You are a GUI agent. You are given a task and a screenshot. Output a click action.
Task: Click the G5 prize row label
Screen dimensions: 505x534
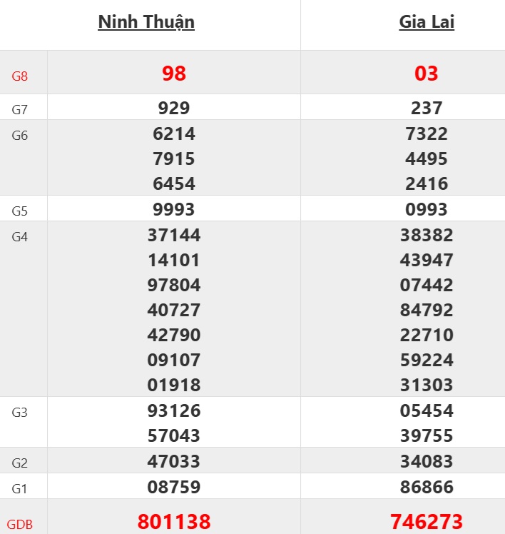click(x=20, y=211)
